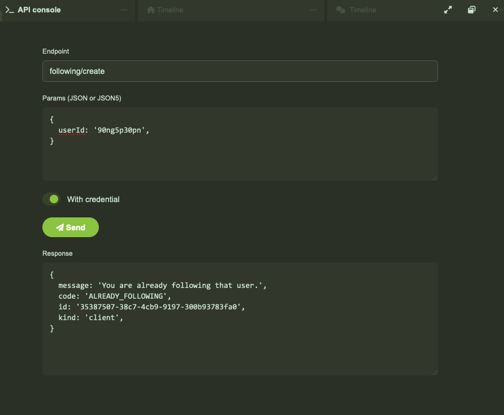Image resolution: width=504 pixels, height=415 pixels.
Task: Click the Response box resize handle
Action: 435,372
